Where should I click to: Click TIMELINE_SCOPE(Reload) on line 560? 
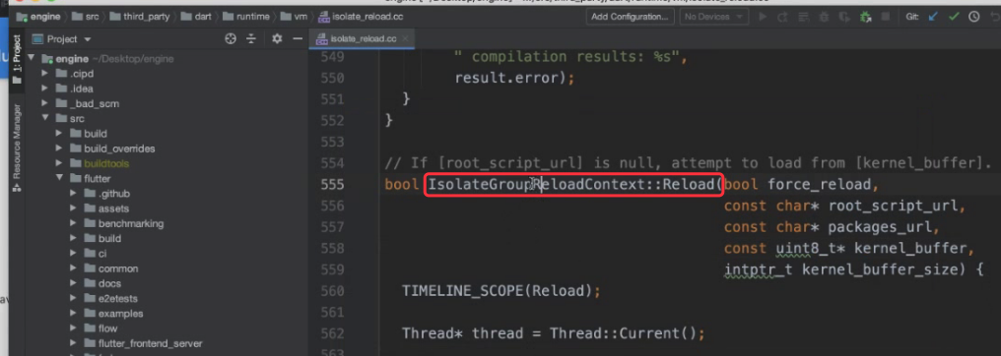point(498,291)
